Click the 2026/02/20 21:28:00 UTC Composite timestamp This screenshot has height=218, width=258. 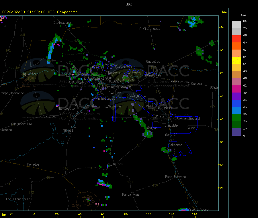click(40, 12)
